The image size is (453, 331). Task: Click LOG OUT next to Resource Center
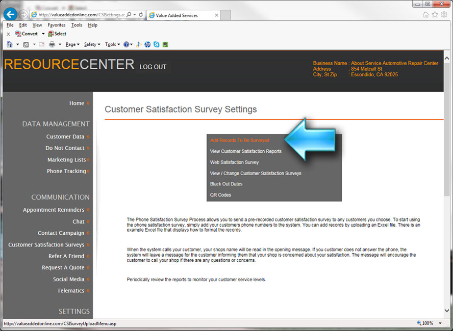[x=153, y=67]
